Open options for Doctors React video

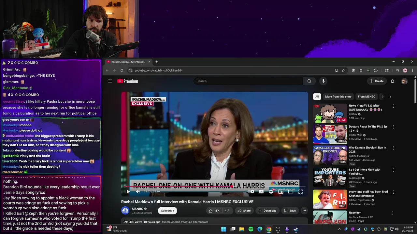click(x=394, y=127)
